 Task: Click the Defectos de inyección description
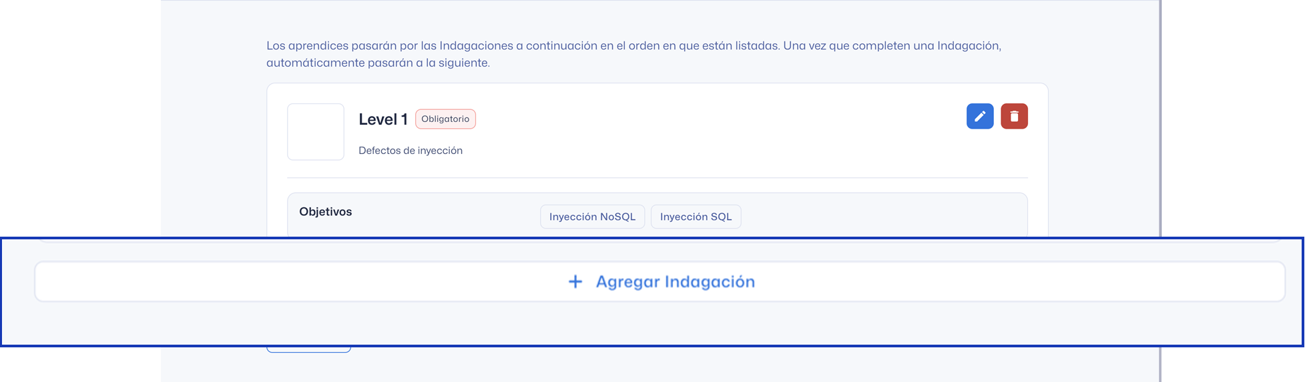[x=411, y=151]
